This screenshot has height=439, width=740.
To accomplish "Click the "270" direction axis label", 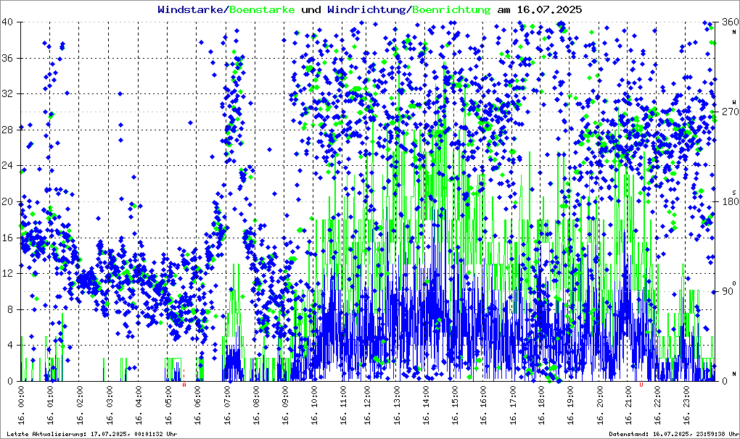I will [731, 112].
